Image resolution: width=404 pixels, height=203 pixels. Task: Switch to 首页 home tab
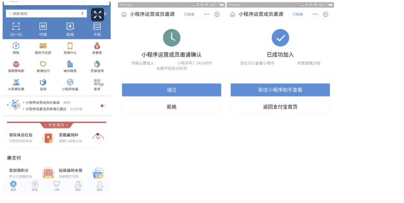point(13,186)
